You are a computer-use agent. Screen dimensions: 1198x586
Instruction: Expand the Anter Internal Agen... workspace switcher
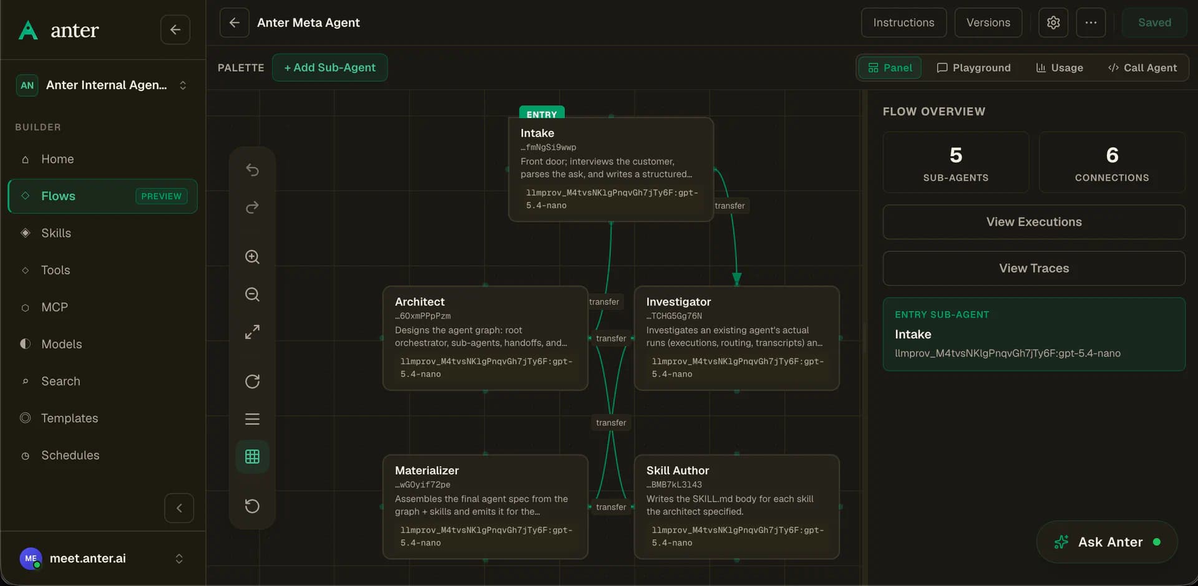coord(183,85)
